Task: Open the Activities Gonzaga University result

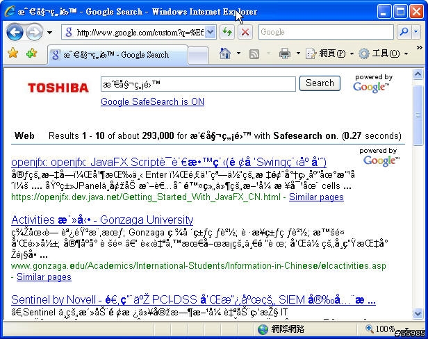Action: (x=102, y=220)
